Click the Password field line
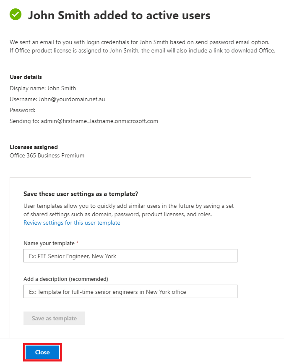This screenshot has height=364, width=284. 23,110
